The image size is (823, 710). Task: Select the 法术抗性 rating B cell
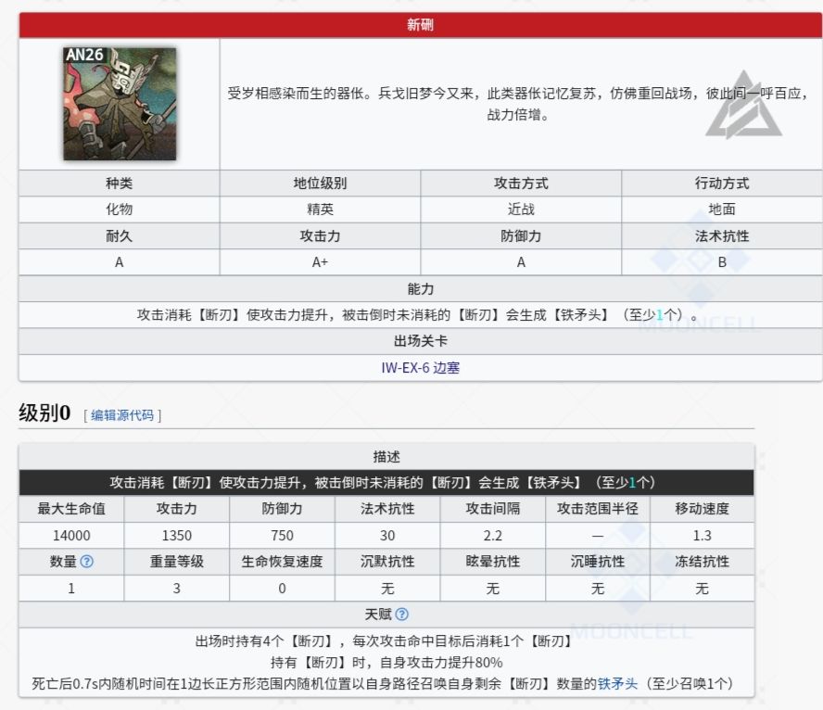722,262
